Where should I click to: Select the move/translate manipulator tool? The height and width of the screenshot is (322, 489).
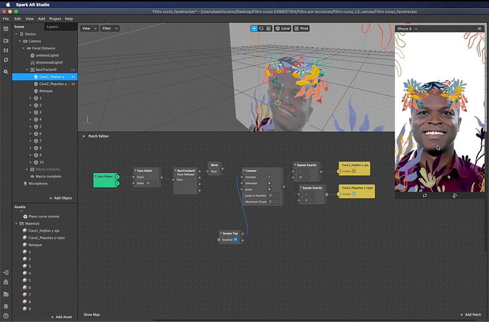coord(254,29)
